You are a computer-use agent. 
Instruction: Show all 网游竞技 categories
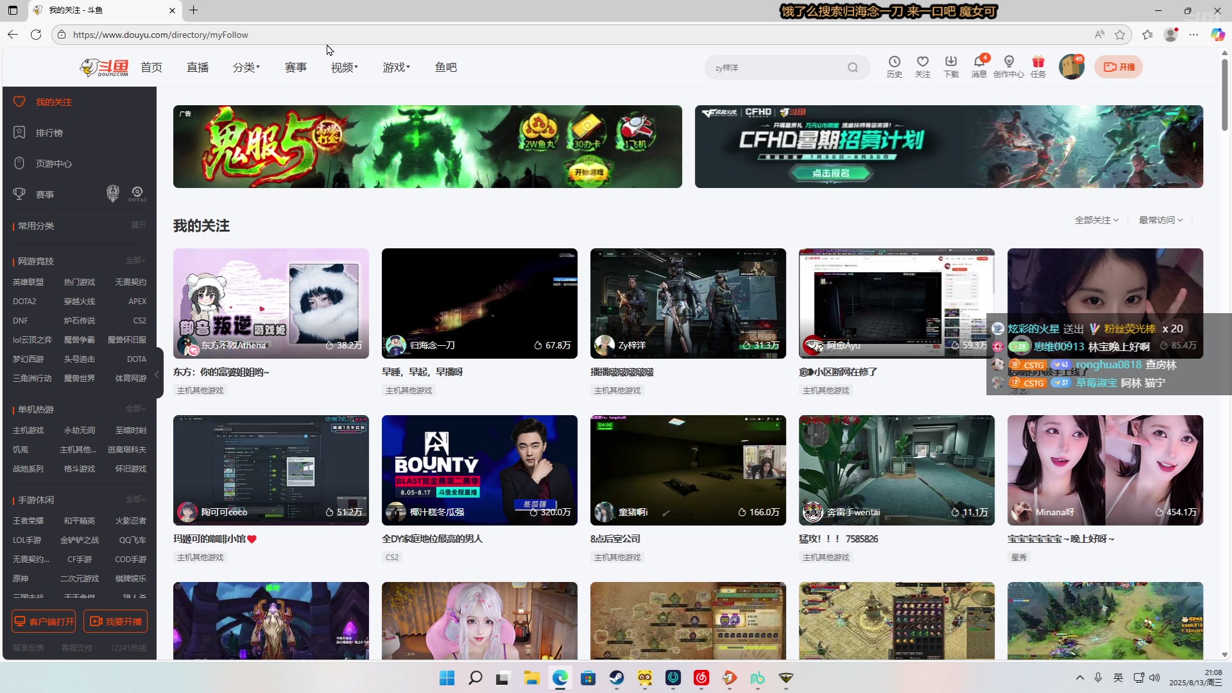pyautogui.click(x=135, y=261)
